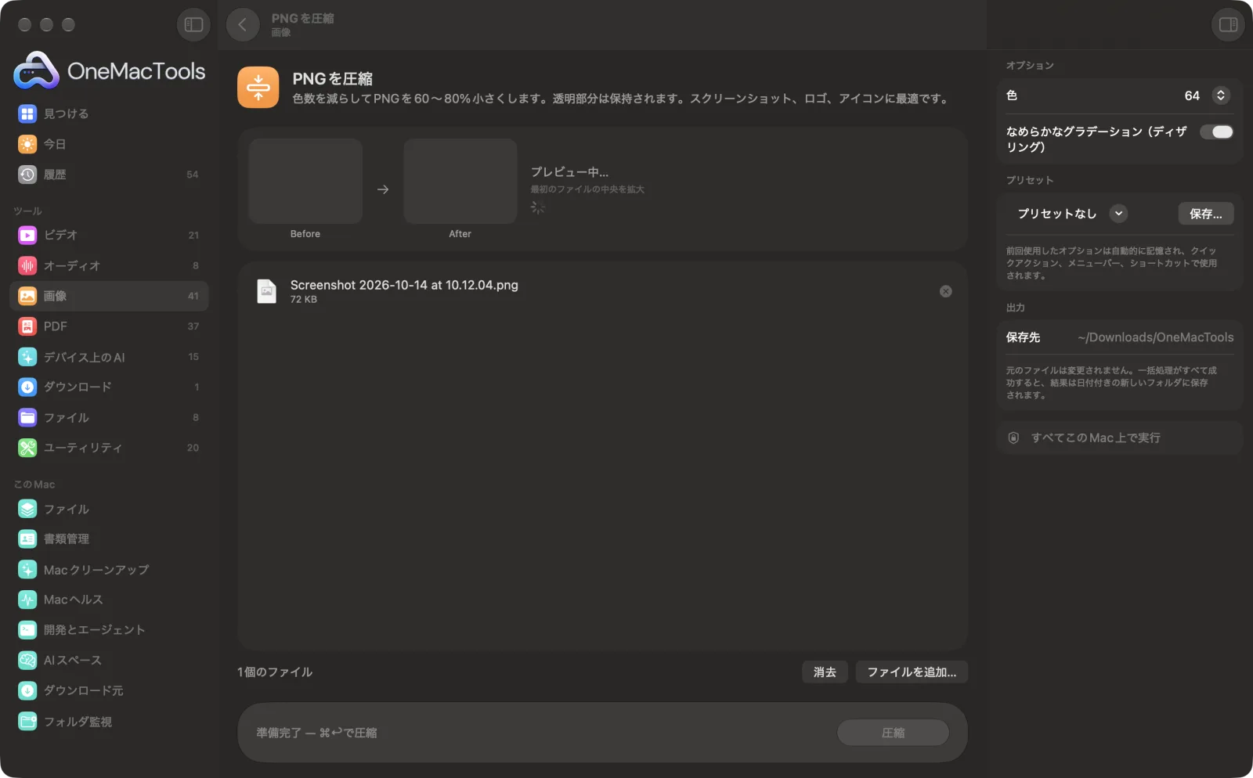Image resolution: width=1253 pixels, height=778 pixels.
Task: Click the 消去 button
Action: click(x=825, y=672)
